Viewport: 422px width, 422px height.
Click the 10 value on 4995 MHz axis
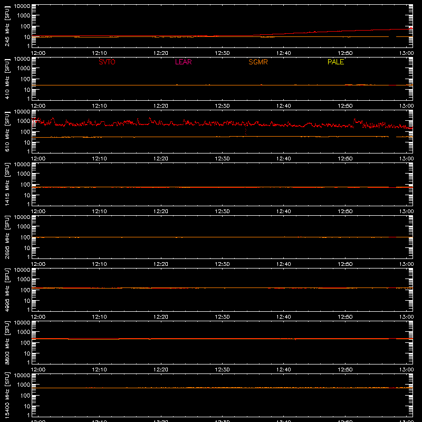[27, 301]
